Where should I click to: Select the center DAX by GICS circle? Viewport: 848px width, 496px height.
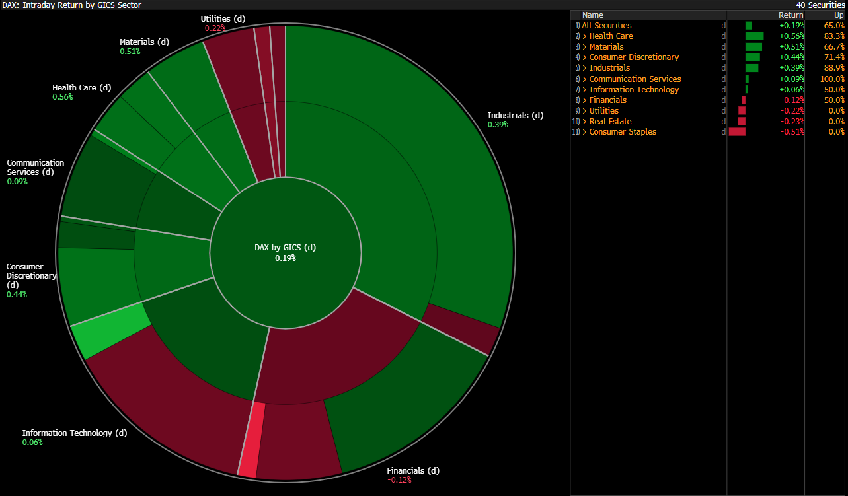coord(286,252)
